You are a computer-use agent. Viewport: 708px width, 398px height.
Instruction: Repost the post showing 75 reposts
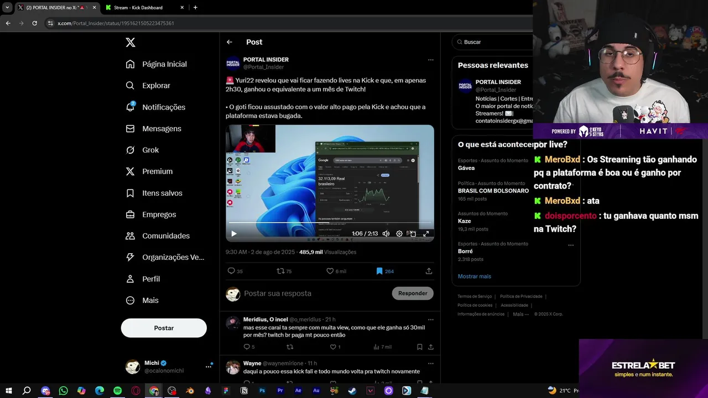point(284,271)
